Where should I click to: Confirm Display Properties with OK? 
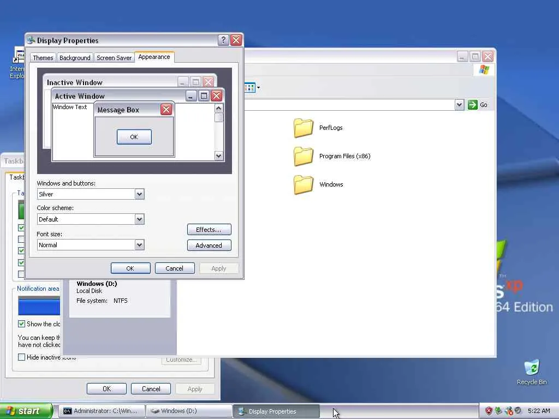pyautogui.click(x=130, y=268)
